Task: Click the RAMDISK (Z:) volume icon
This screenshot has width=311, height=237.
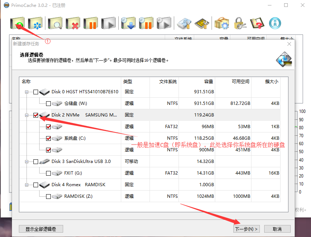Action: tap(57, 196)
